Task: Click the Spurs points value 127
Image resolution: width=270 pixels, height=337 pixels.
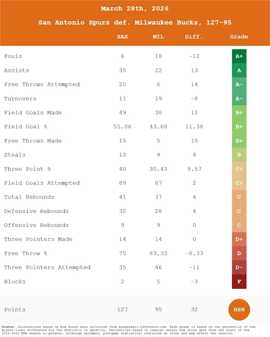Action: pyautogui.click(x=122, y=309)
